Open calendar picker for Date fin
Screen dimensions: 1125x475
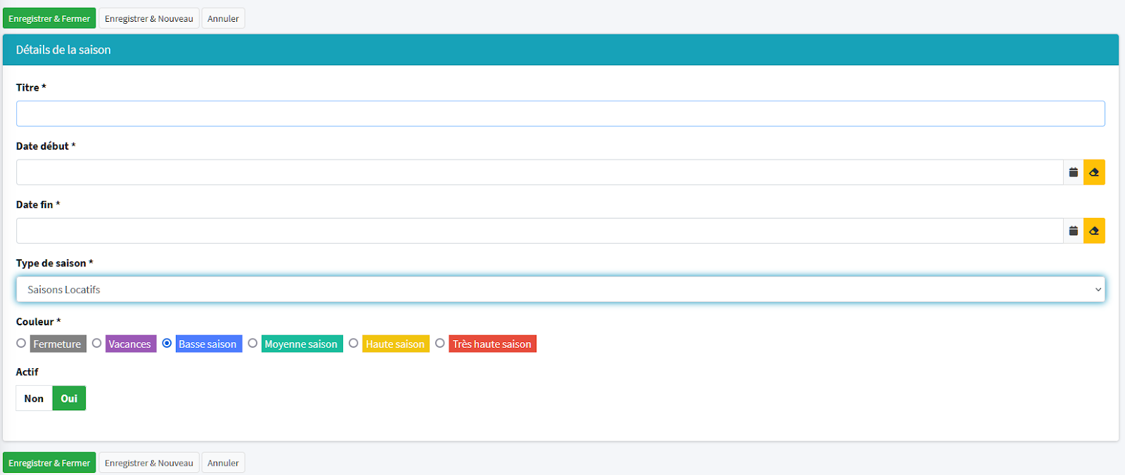[x=1073, y=230]
